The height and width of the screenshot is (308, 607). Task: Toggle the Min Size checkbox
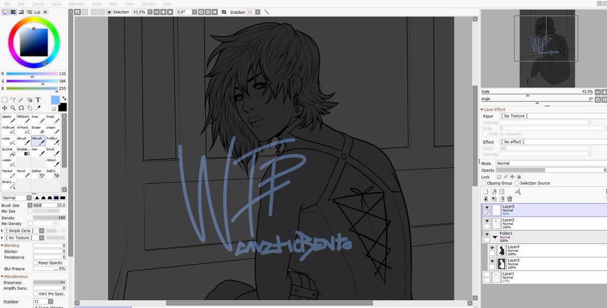tap(30, 212)
